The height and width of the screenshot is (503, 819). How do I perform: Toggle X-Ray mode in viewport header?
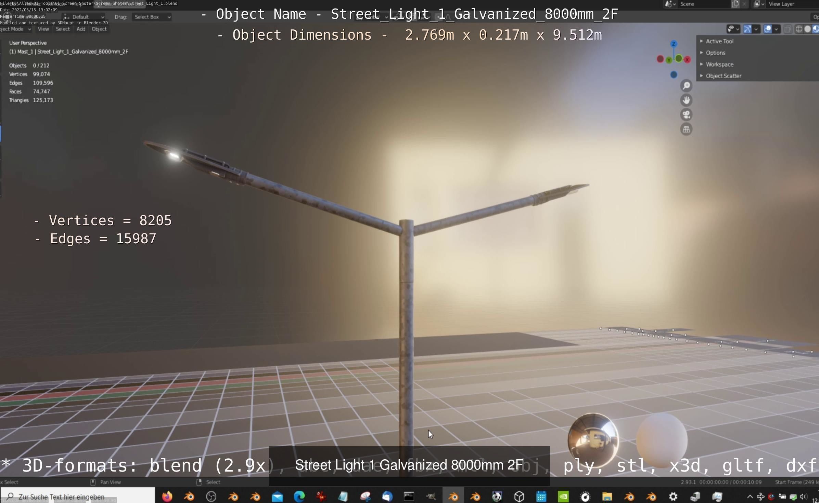click(x=787, y=29)
